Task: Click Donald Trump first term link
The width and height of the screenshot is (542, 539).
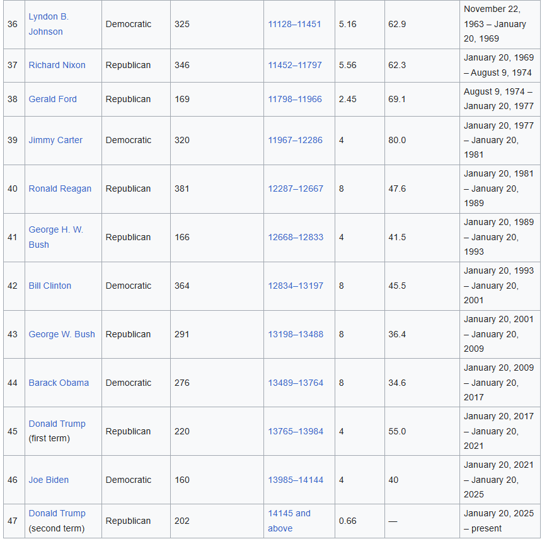Action: pos(57,424)
